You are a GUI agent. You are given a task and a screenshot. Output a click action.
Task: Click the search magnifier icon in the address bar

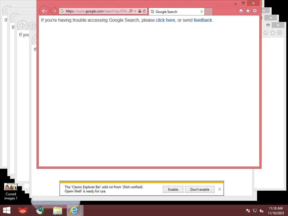(x=131, y=11)
